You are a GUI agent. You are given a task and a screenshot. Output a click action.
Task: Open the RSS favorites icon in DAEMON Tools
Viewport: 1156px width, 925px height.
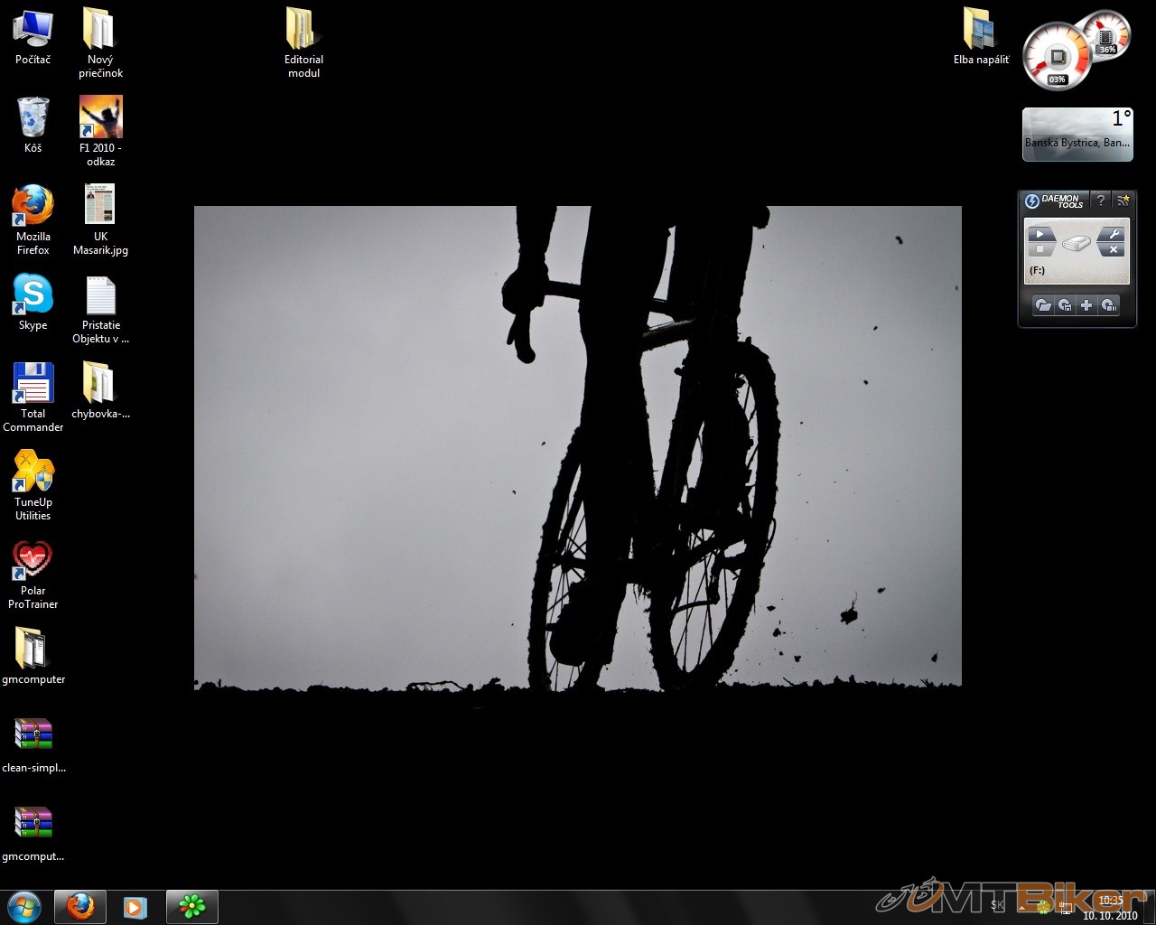(x=1123, y=201)
